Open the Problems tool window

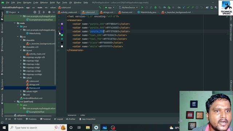tap(31, 119)
